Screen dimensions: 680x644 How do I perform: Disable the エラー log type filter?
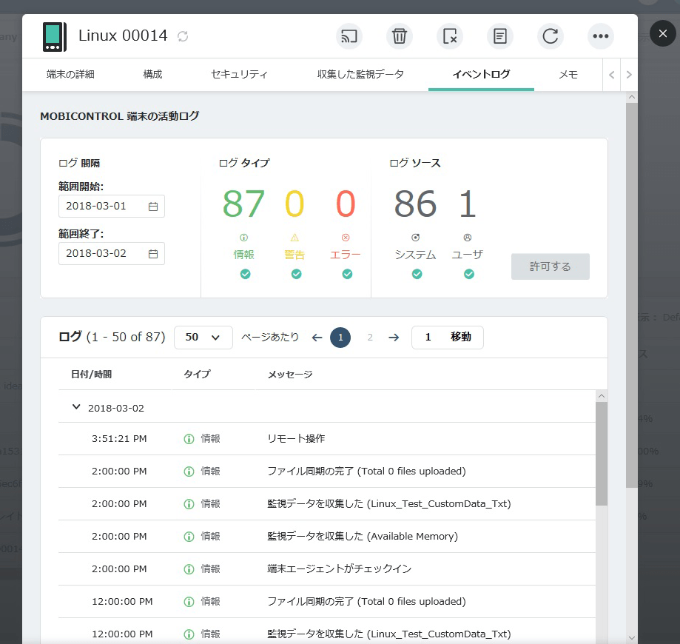pos(346,274)
